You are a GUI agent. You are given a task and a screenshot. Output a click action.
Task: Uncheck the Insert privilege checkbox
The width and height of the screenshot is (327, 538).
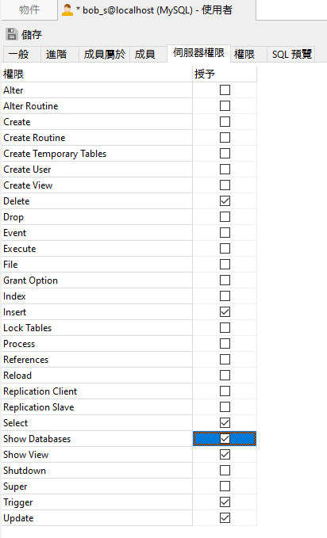coord(225,312)
